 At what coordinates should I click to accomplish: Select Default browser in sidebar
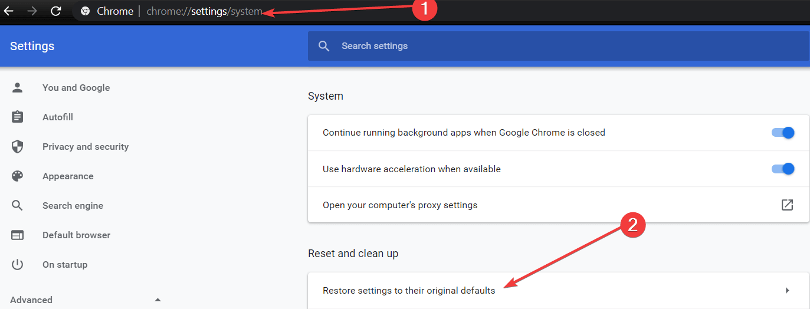click(x=77, y=235)
